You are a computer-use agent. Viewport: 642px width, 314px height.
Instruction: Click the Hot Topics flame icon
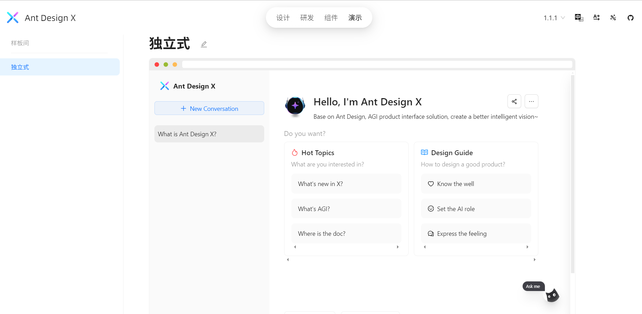coord(295,152)
